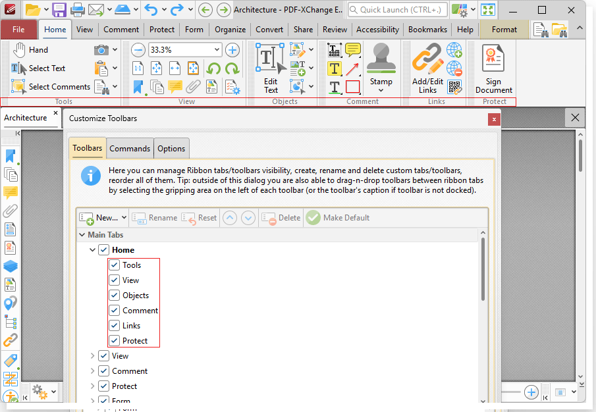Collapse the Home tree node

click(92, 250)
